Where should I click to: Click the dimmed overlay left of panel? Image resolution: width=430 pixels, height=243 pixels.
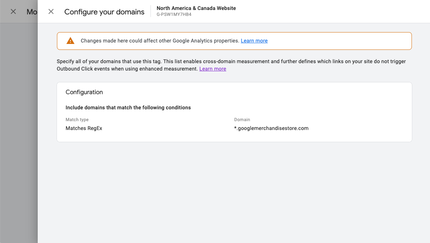tap(18, 129)
